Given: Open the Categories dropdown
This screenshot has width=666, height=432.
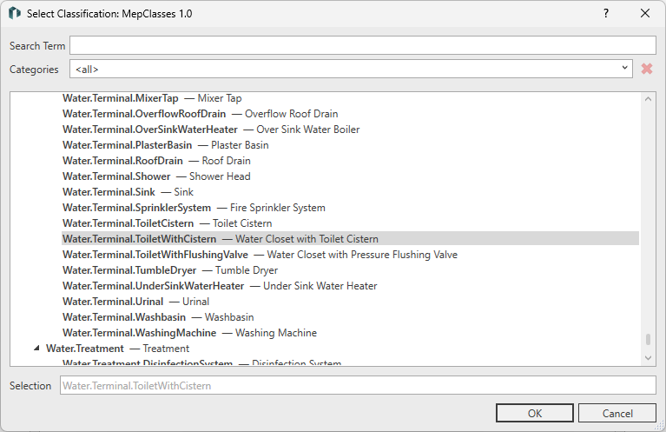Looking at the screenshot, I should pos(352,69).
